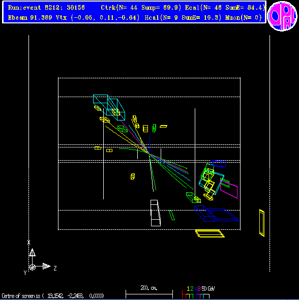This screenshot has width=299, height=300.
Task: Click the white hadron calorimeter tower
Action: click(156, 213)
